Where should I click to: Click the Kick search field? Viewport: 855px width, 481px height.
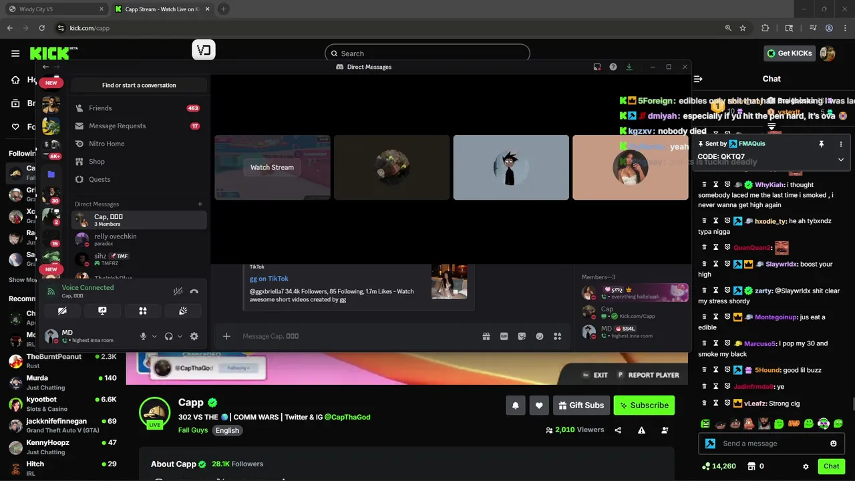(x=427, y=53)
